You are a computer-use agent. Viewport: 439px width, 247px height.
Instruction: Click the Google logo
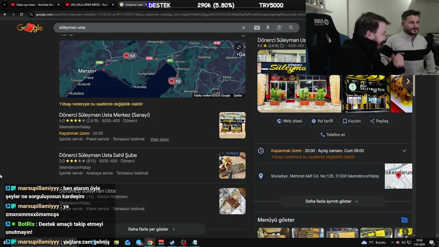pyautogui.click(x=30, y=28)
